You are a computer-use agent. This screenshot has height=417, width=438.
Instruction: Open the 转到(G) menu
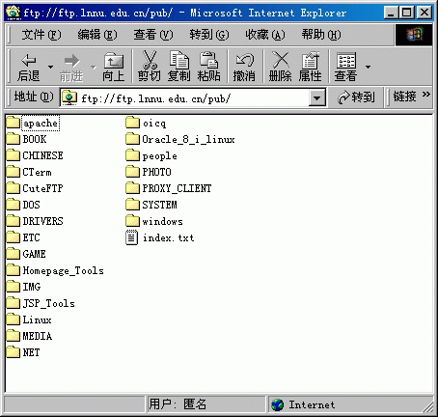[x=209, y=35]
